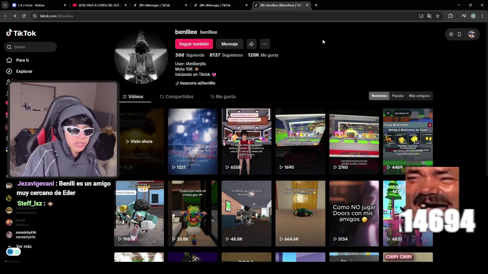Open the video with 6558 views
488x274 pixels.
[x=246, y=142]
